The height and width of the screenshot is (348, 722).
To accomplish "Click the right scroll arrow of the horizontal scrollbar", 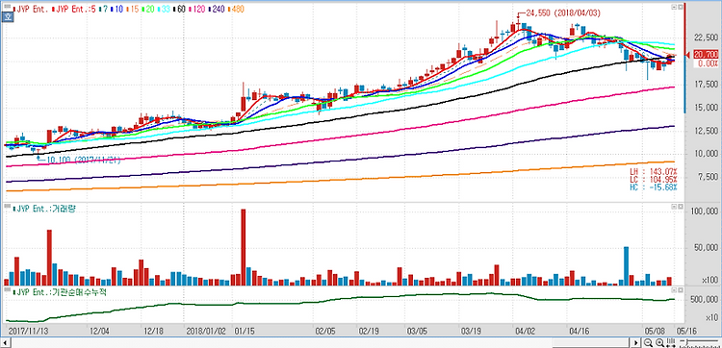I will (635, 343).
